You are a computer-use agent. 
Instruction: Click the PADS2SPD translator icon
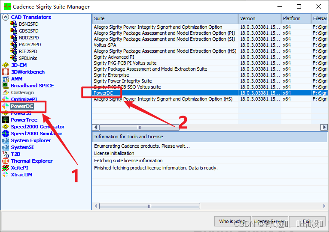[14, 45]
